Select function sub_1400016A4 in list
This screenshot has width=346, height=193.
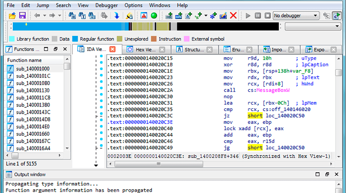click(x=33, y=149)
